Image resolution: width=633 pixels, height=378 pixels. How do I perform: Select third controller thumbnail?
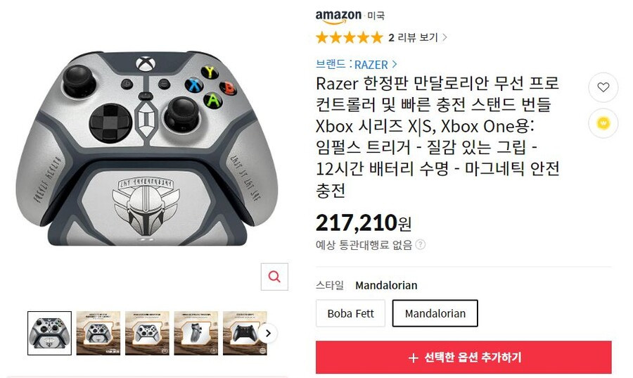coord(148,333)
